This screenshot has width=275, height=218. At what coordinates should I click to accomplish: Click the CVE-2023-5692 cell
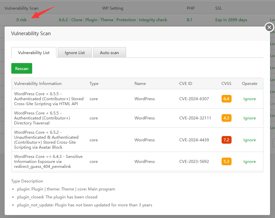194,162
